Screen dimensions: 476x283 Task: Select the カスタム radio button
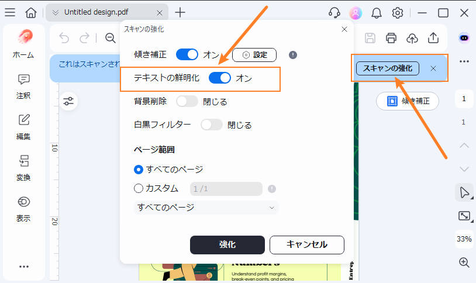tap(139, 188)
